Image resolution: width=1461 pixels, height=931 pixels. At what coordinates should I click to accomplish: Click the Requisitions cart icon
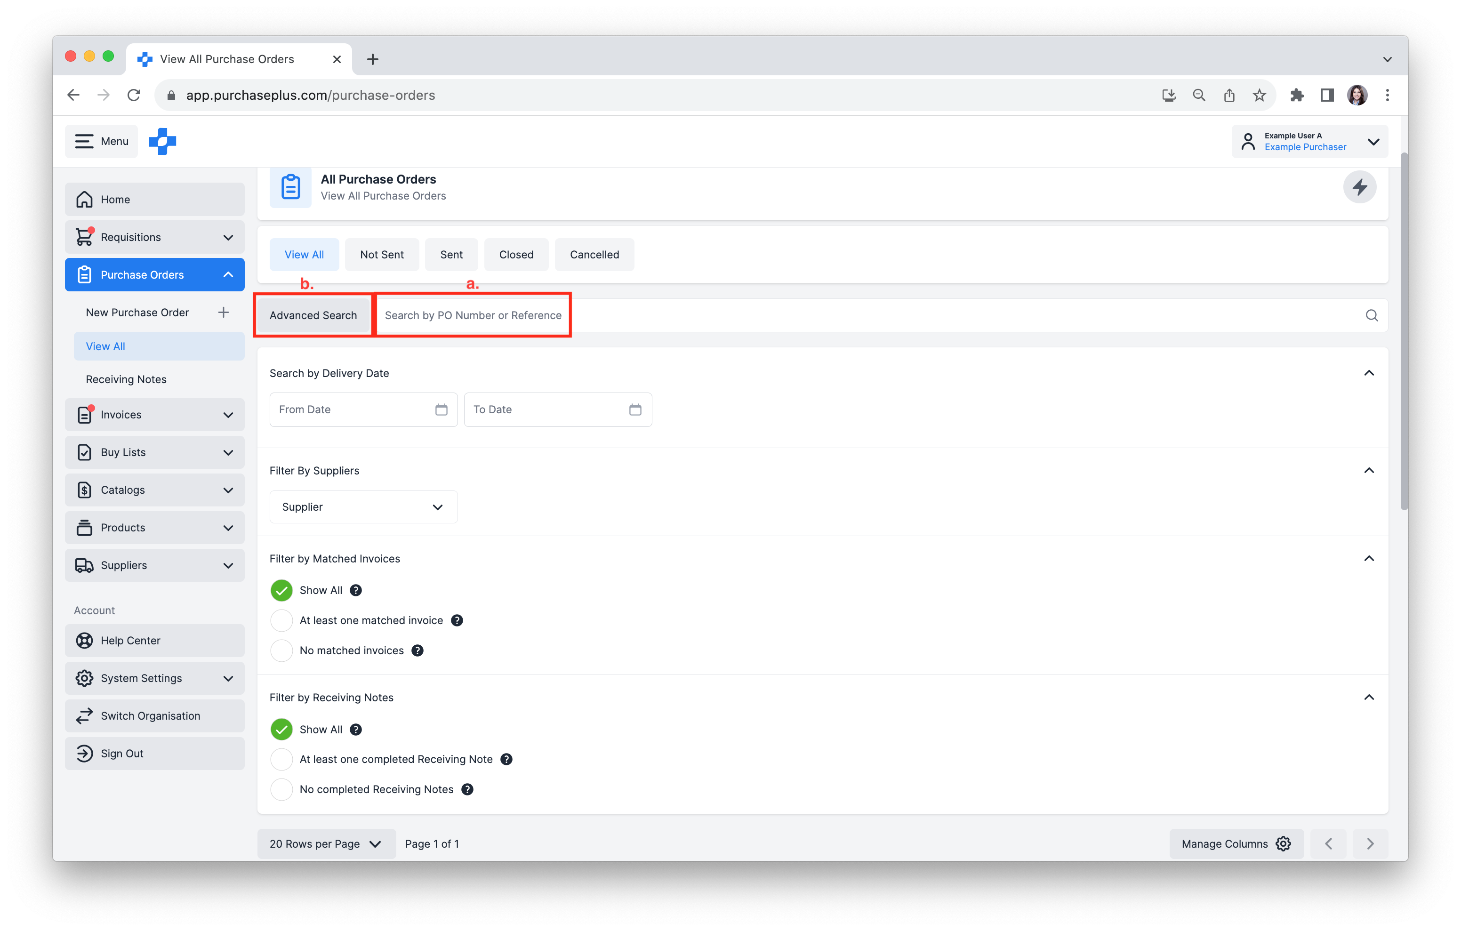(85, 236)
